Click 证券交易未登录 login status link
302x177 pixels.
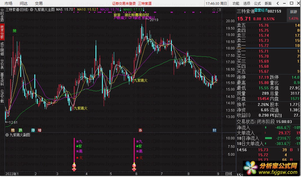[x=124, y=3]
